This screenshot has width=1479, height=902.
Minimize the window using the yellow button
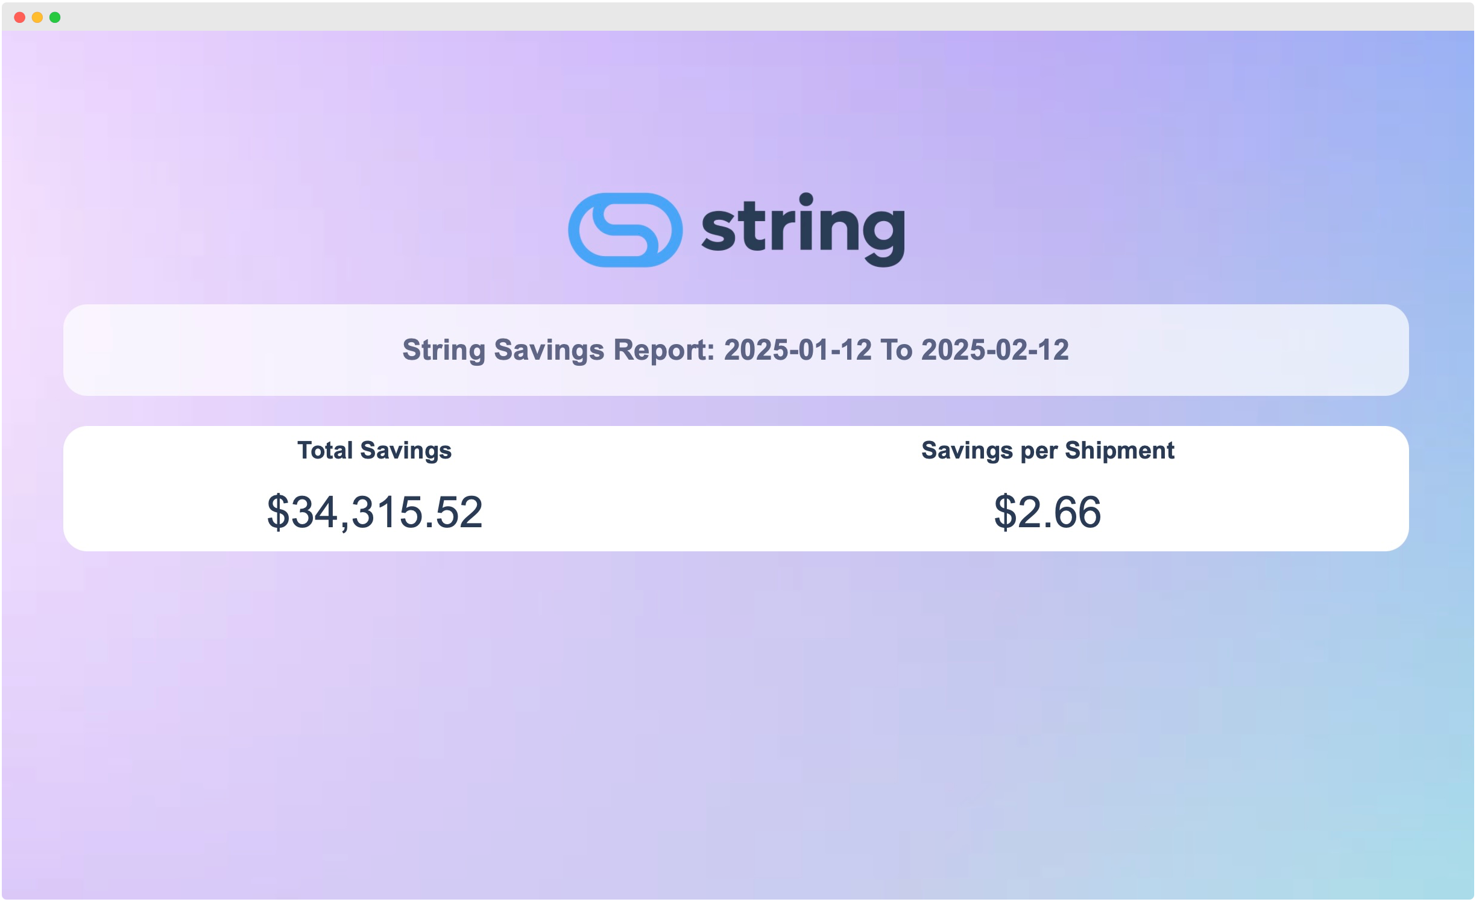37,17
